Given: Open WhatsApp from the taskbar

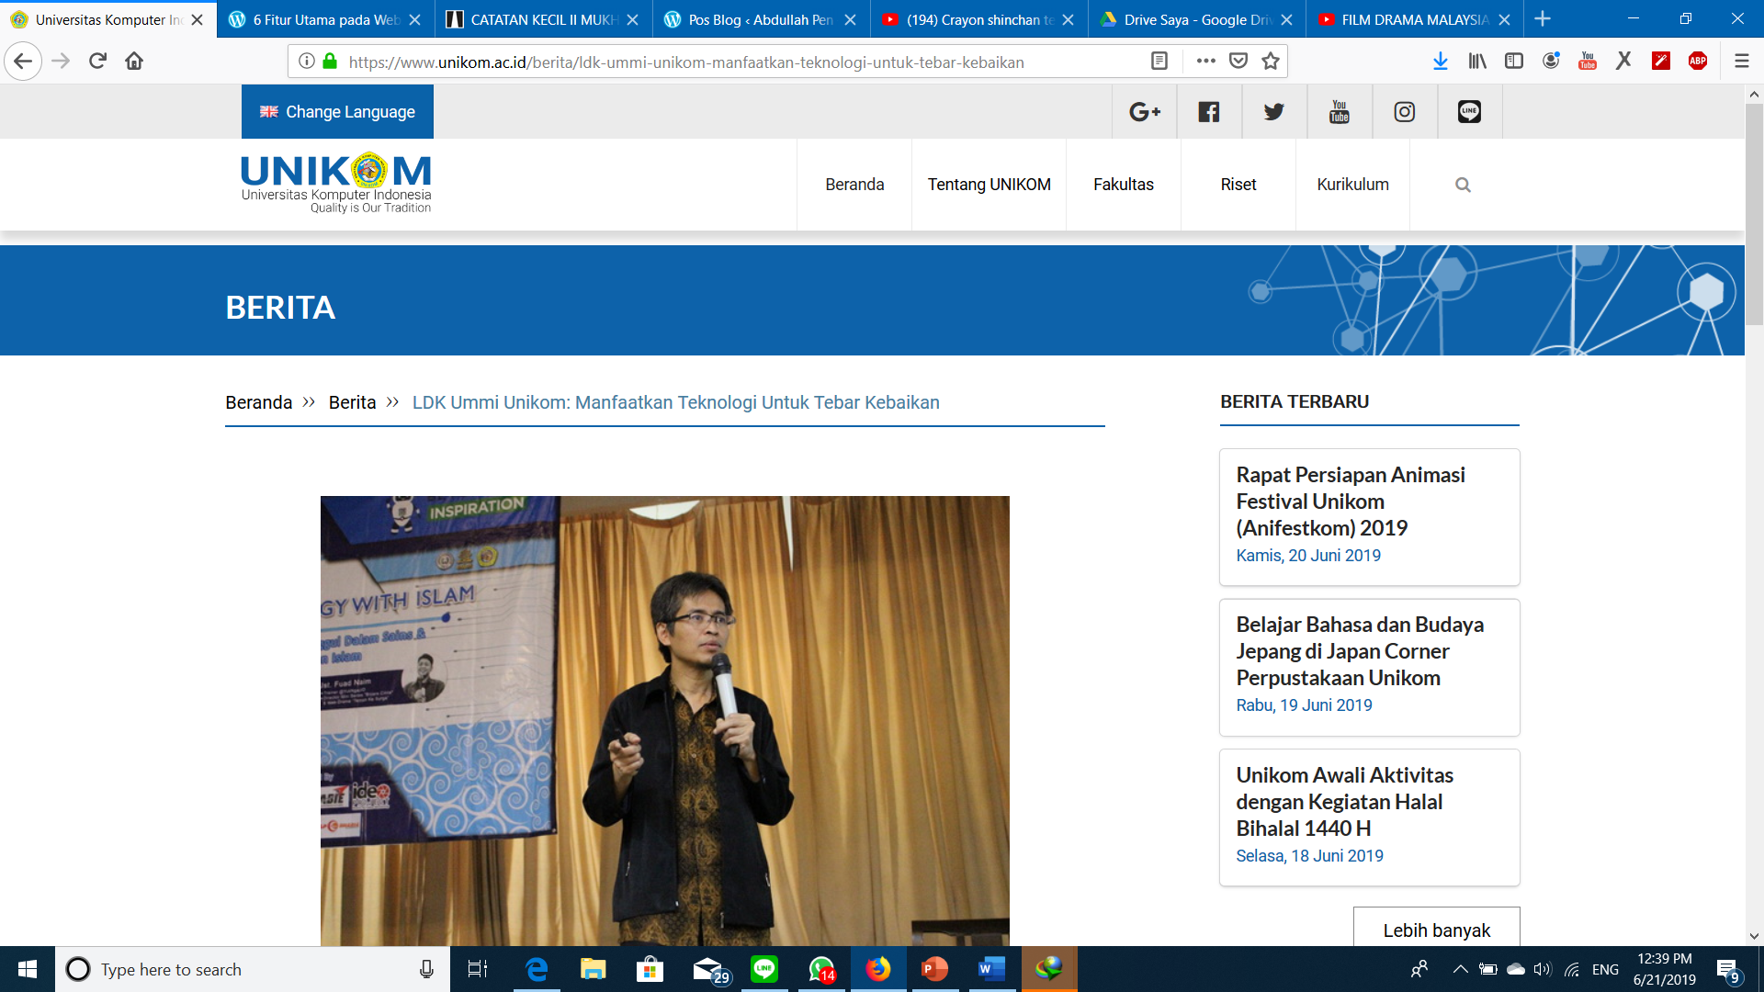Looking at the screenshot, I should coord(821,969).
